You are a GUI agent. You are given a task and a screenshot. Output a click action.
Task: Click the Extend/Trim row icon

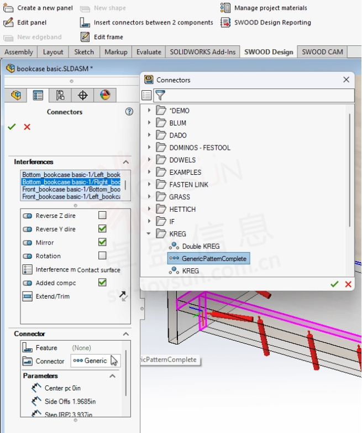point(27,296)
